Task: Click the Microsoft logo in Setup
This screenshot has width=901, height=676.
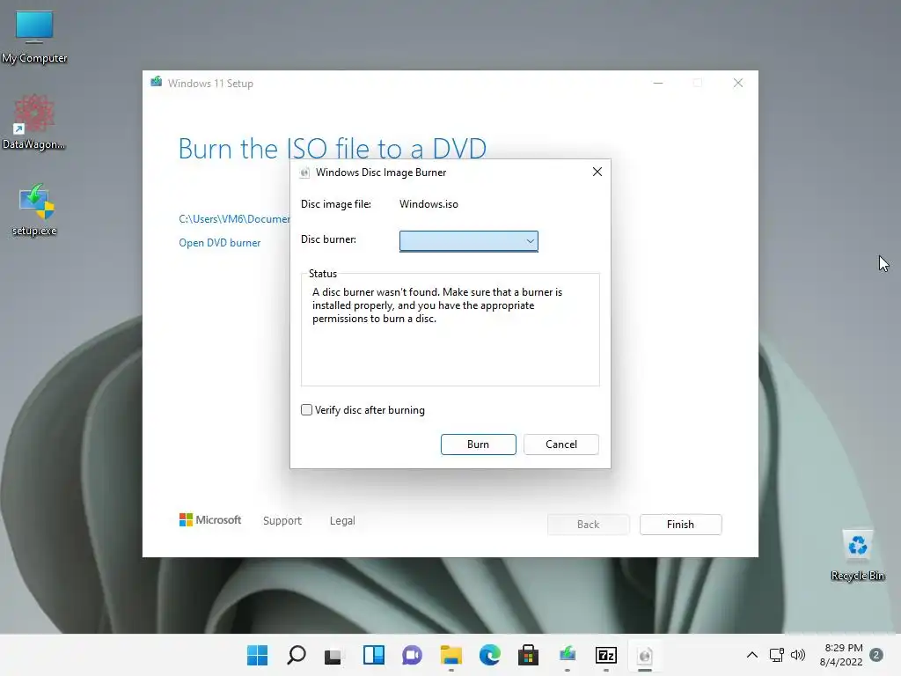Action: click(x=210, y=519)
